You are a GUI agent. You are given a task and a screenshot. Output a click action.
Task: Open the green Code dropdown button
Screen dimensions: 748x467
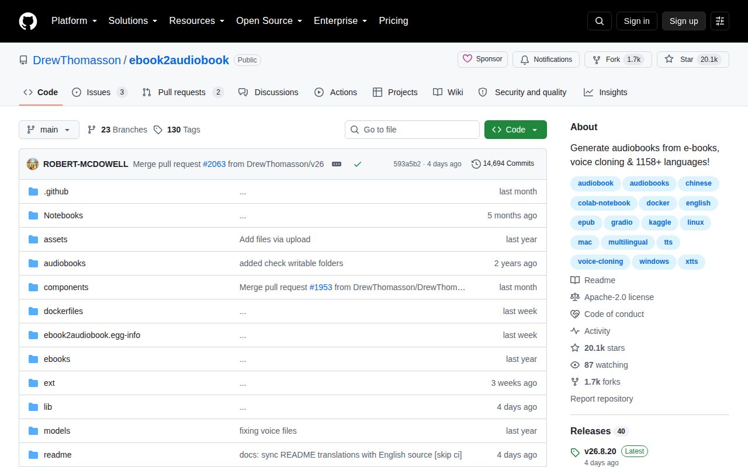[x=515, y=130]
